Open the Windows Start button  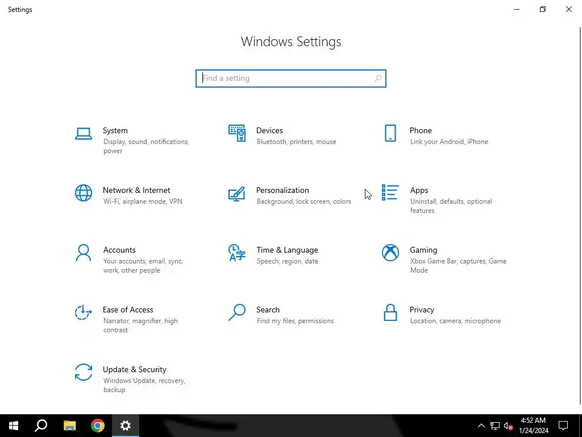click(x=14, y=426)
